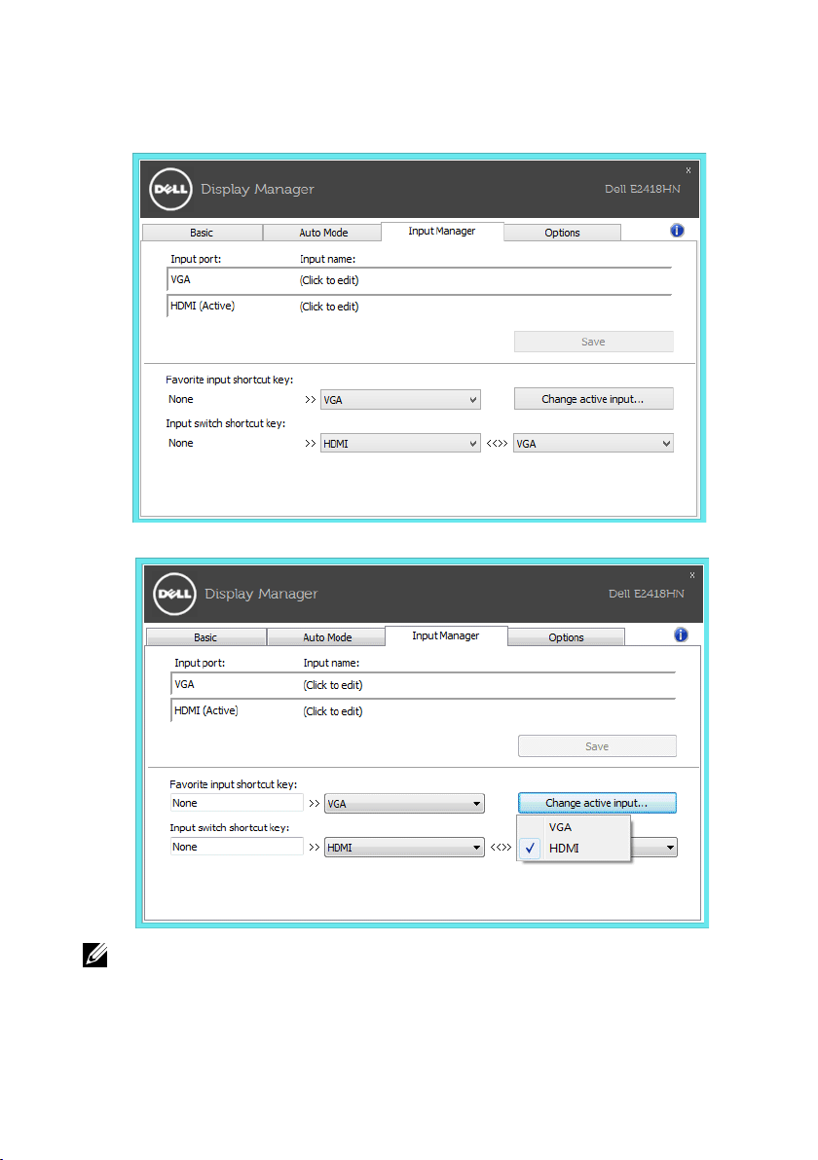The image size is (818, 1160).
Task: Select Input Manager tab in lower window
Action: click(446, 635)
